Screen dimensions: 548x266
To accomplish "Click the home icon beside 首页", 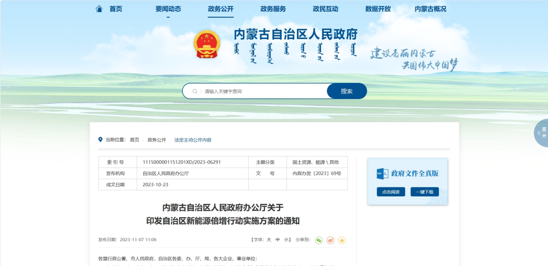I will pos(99,9).
